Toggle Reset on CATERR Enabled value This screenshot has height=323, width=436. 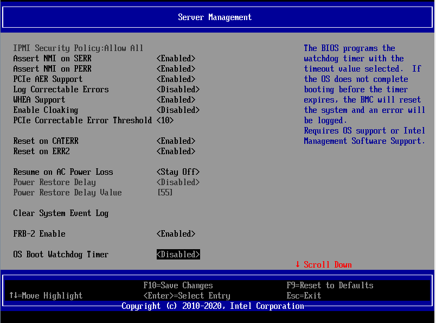pos(176,141)
